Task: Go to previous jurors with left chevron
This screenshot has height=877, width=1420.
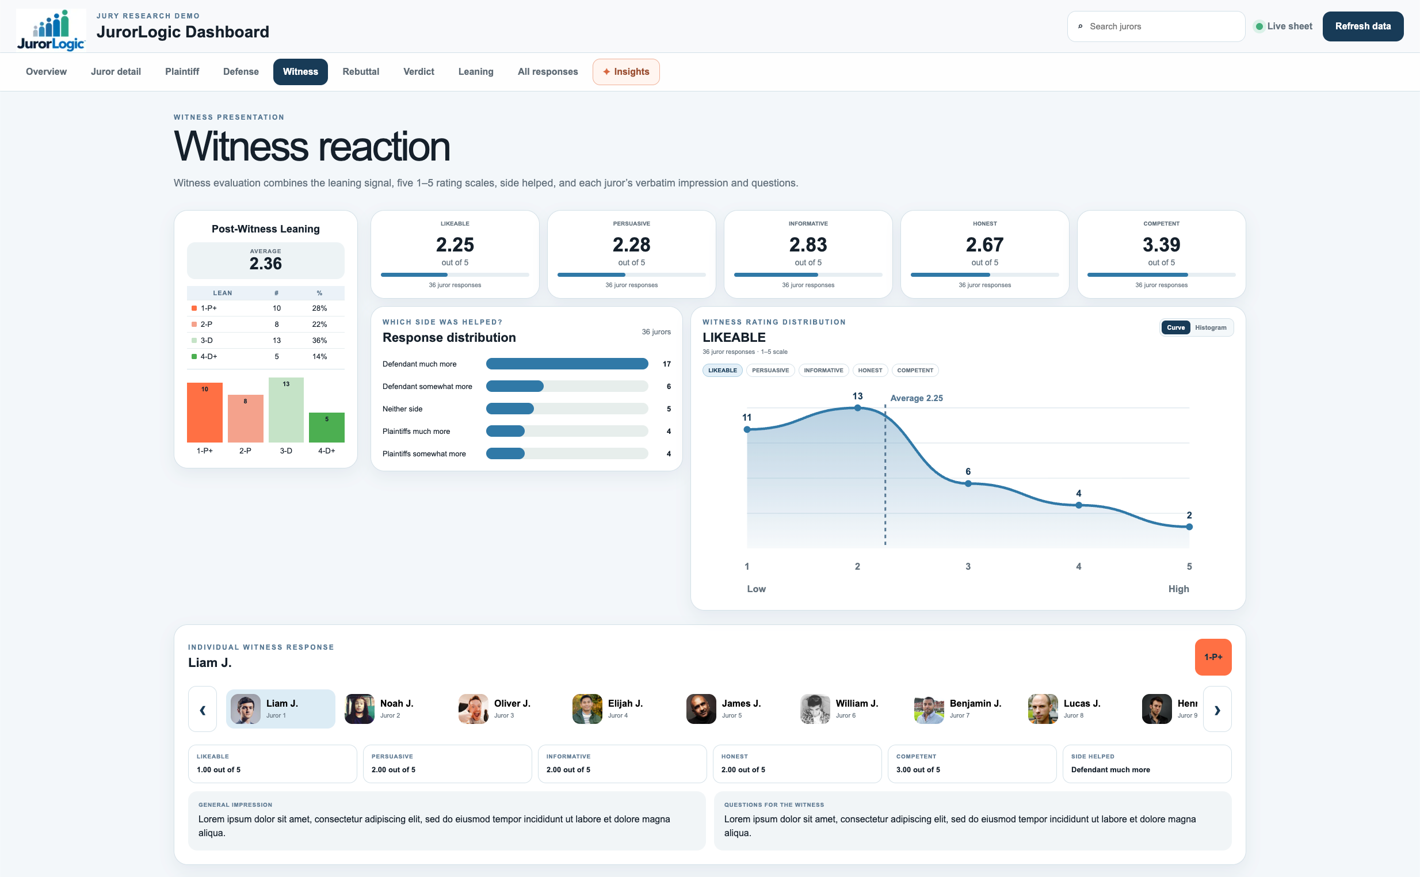Action: (203, 709)
